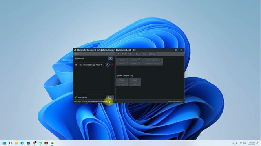261x146 pixels.
Task: Click the Install button under Xposed
Action: tap(135, 80)
